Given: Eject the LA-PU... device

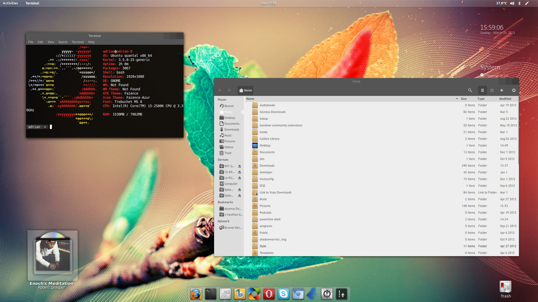Looking at the screenshot, I should coord(240,178).
